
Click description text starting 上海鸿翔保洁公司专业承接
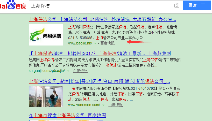click(123, 32)
